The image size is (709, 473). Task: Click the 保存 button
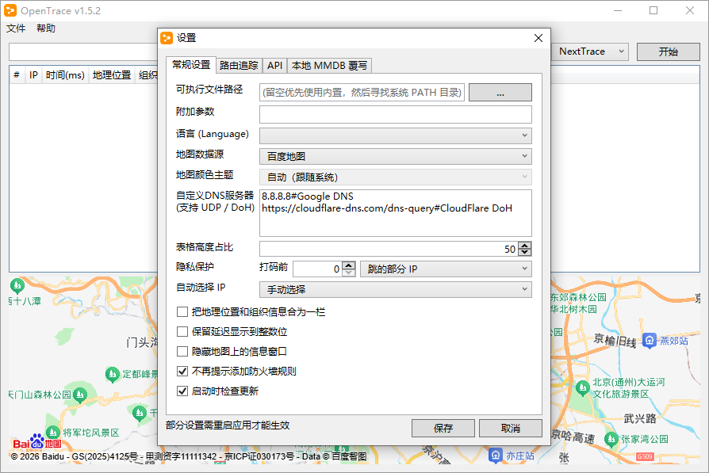click(x=443, y=428)
